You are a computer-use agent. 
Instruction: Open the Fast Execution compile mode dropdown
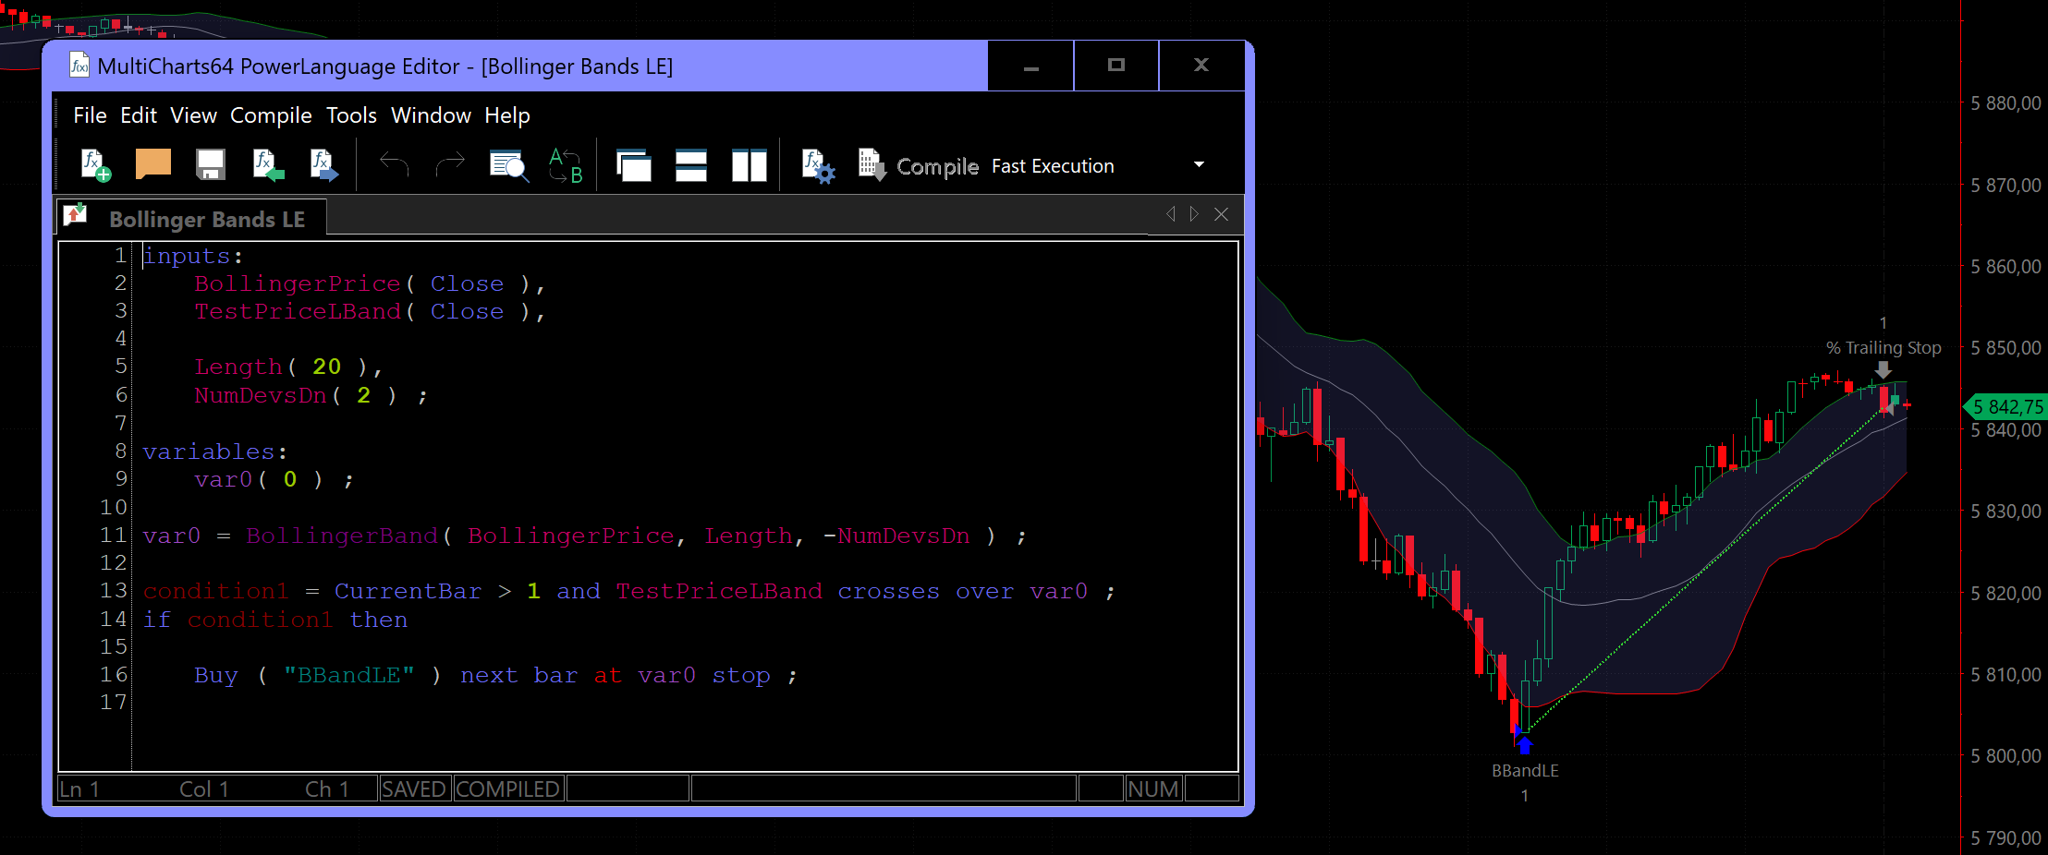(1199, 165)
